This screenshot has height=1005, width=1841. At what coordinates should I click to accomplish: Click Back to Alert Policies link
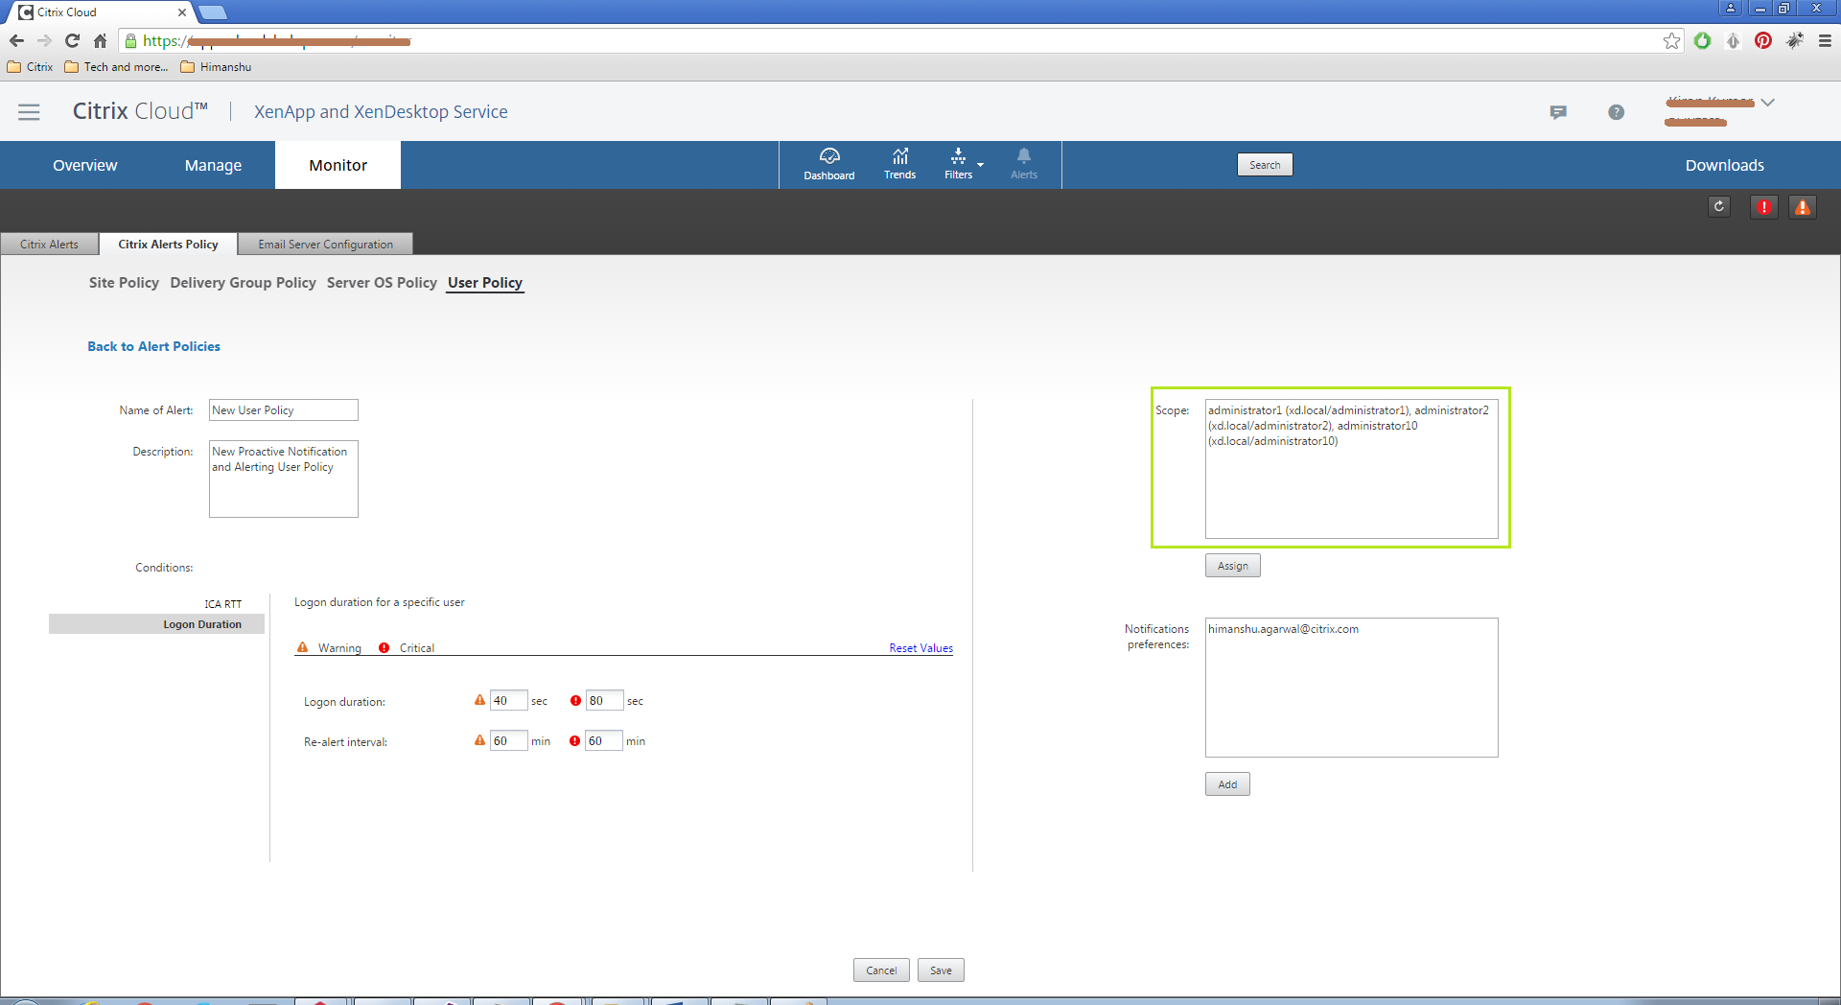pos(153,346)
